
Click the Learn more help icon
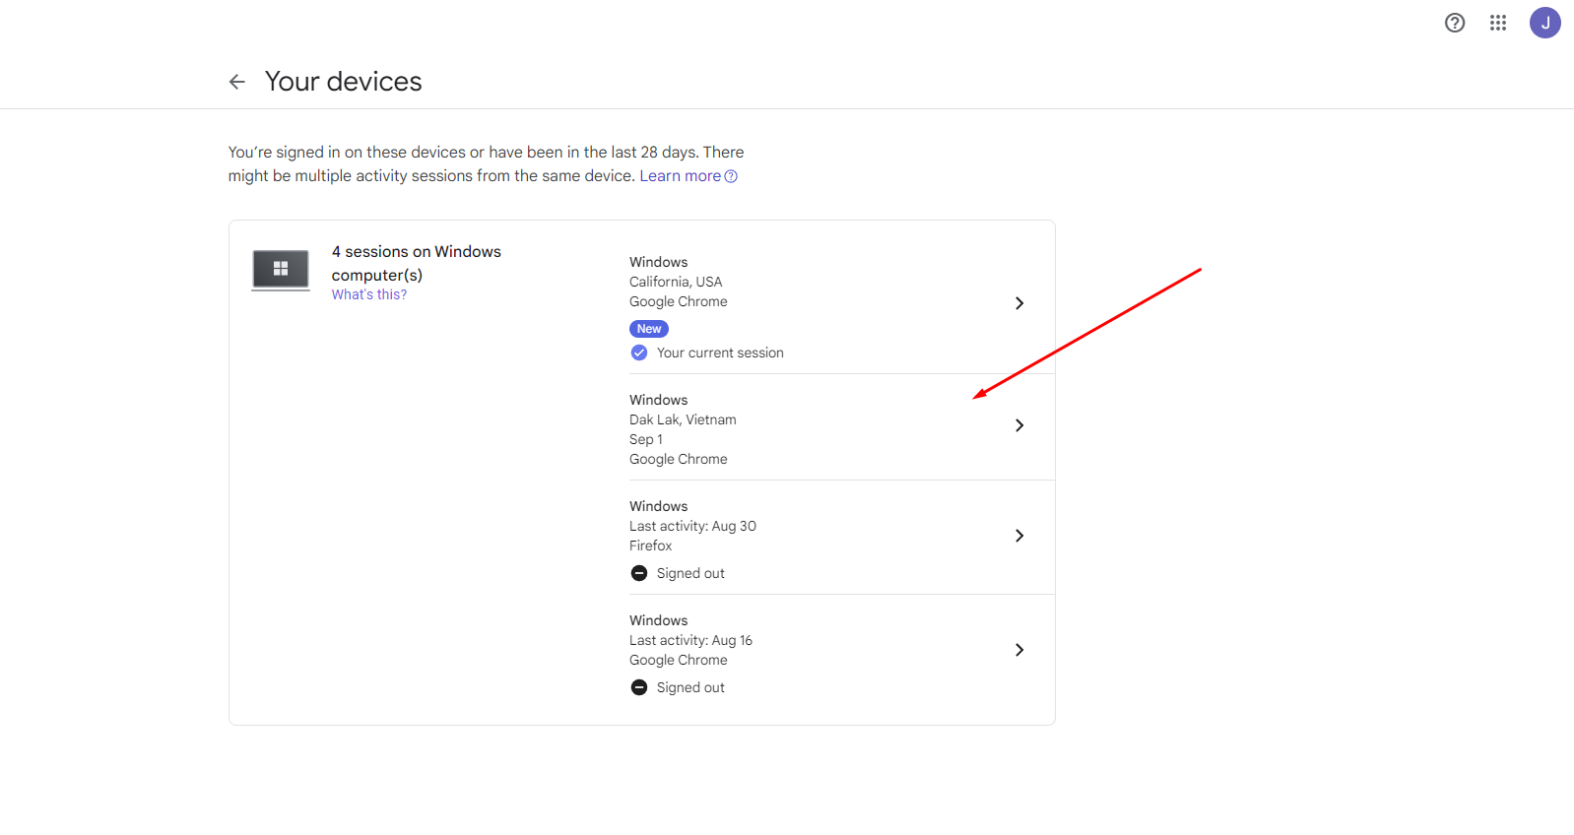tap(731, 176)
